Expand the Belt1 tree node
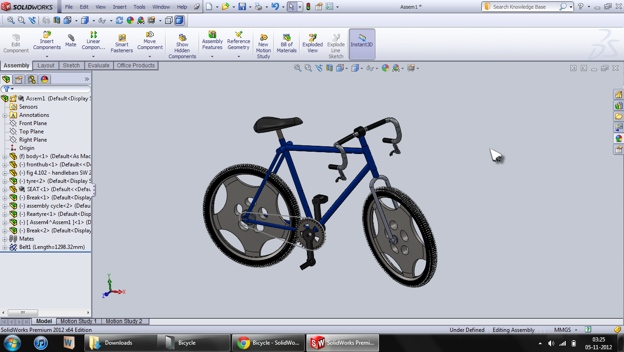Screen dimensions: 624x352 coord(5,247)
